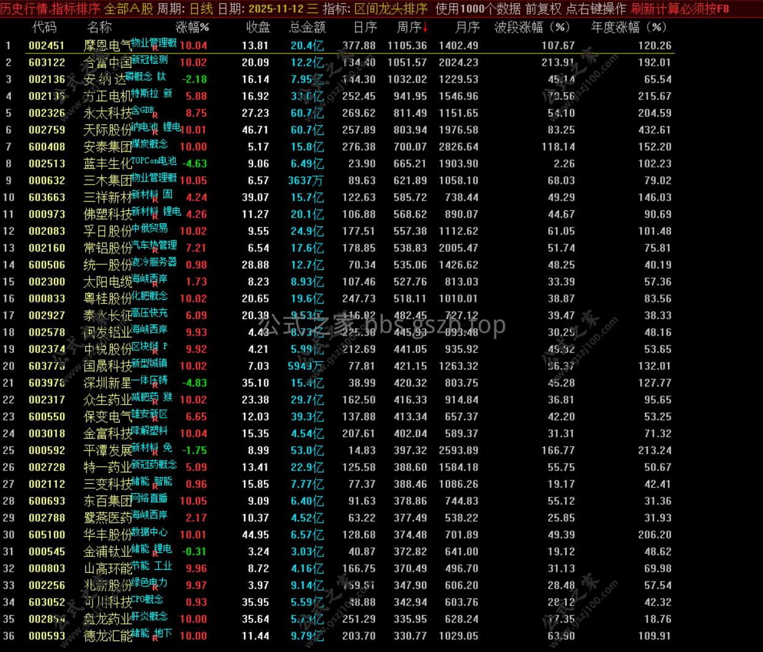Select the 鹭燕医药 stock name

coord(107,518)
